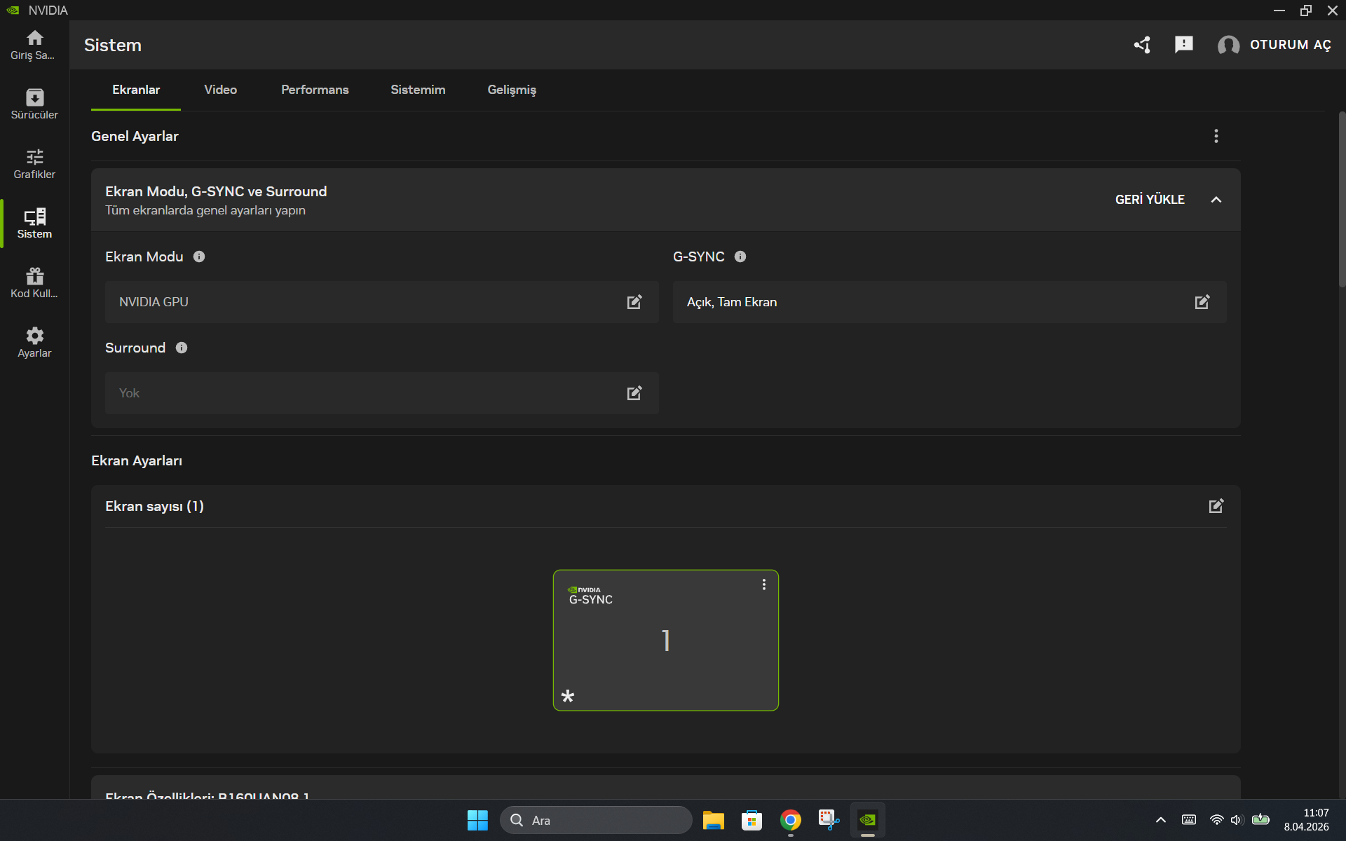
Task: Switch to the Video tab
Action: (x=220, y=90)
